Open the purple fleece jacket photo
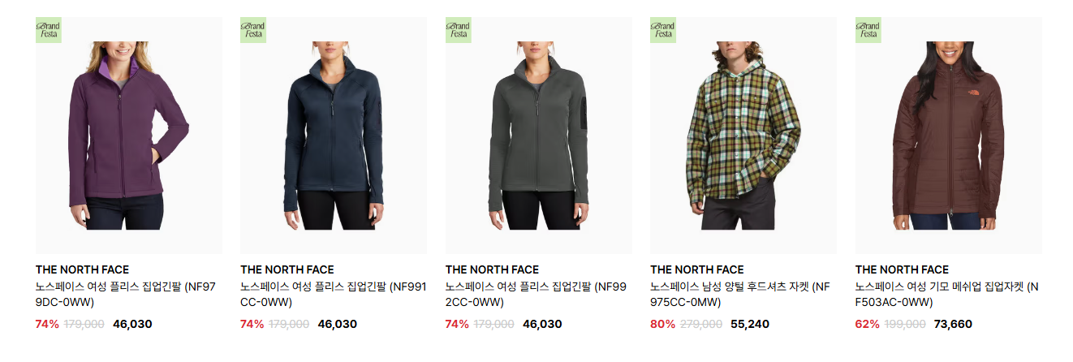Viewport: 1073px width, 362px height. click(x=129, y=136)
